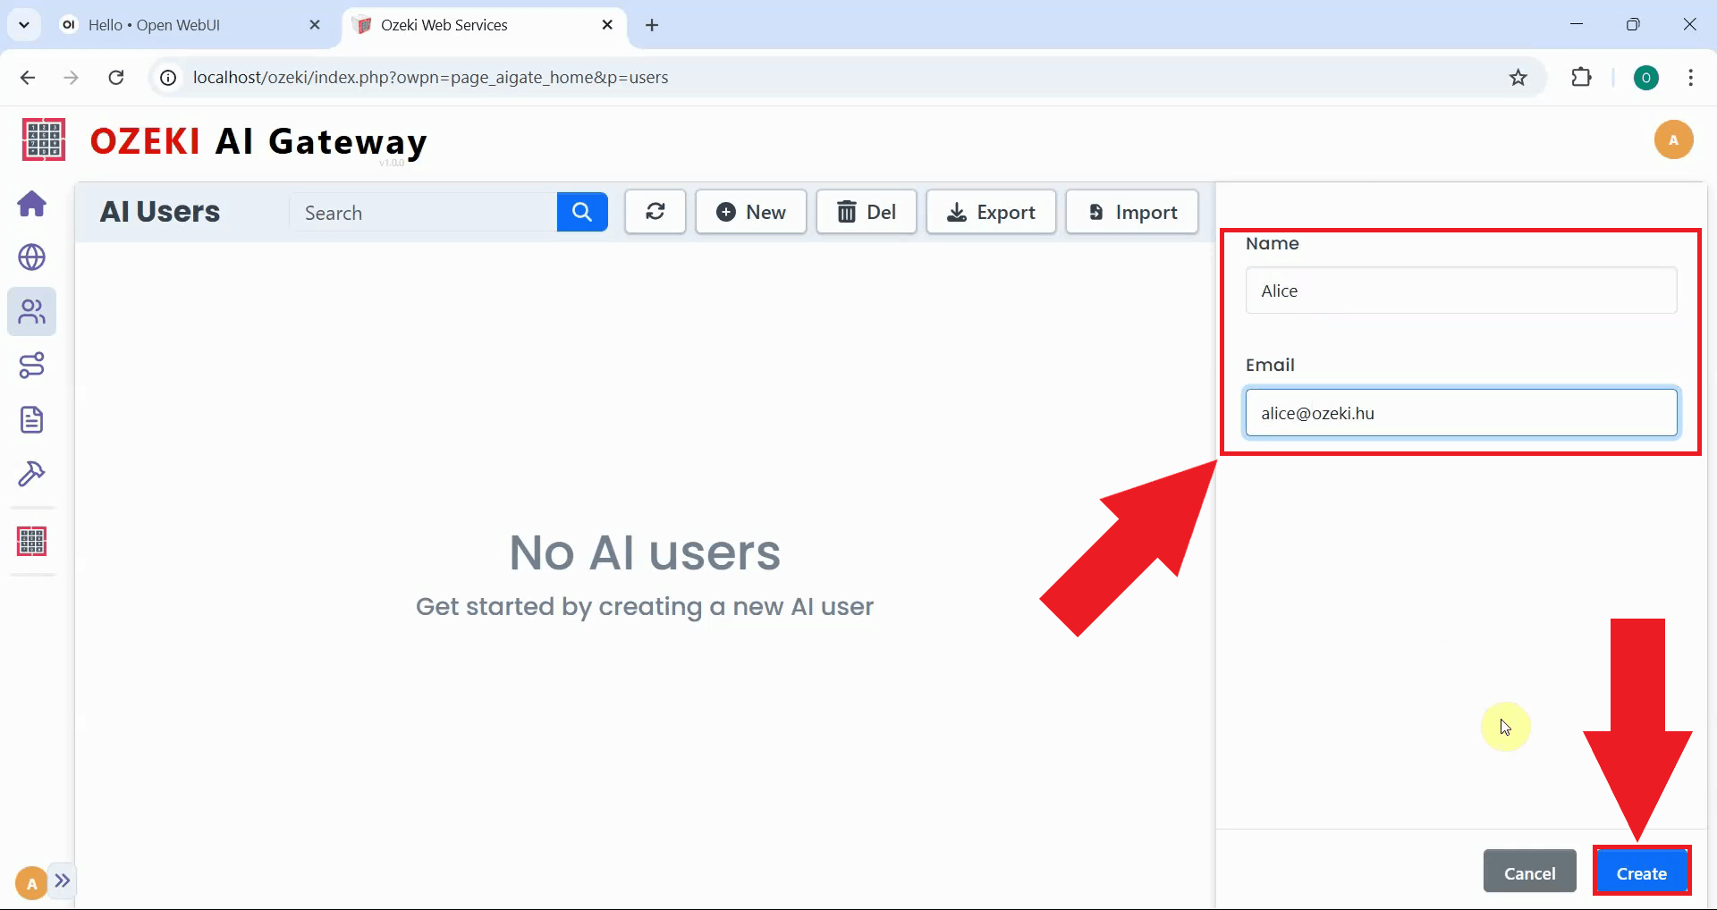Open the browser tab search dropdown

point(24,24)
